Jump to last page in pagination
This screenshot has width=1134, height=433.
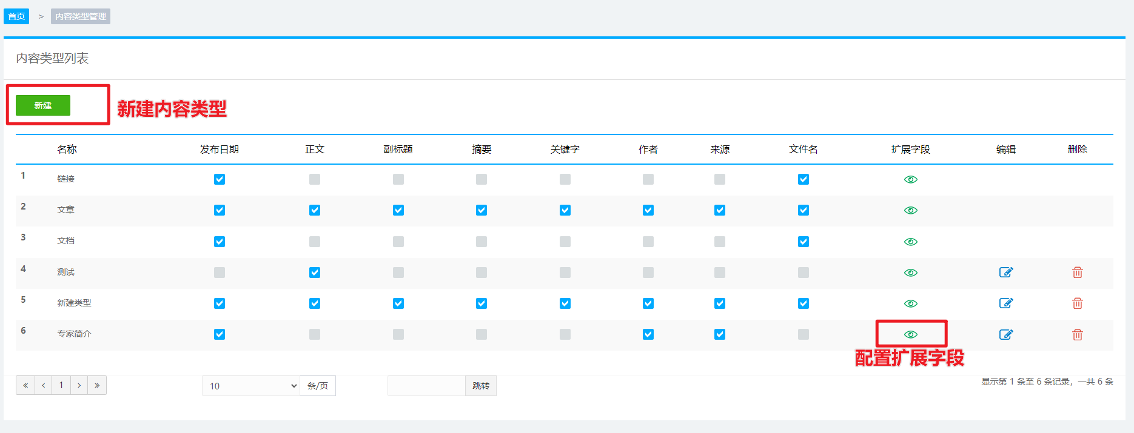(97, 385)
